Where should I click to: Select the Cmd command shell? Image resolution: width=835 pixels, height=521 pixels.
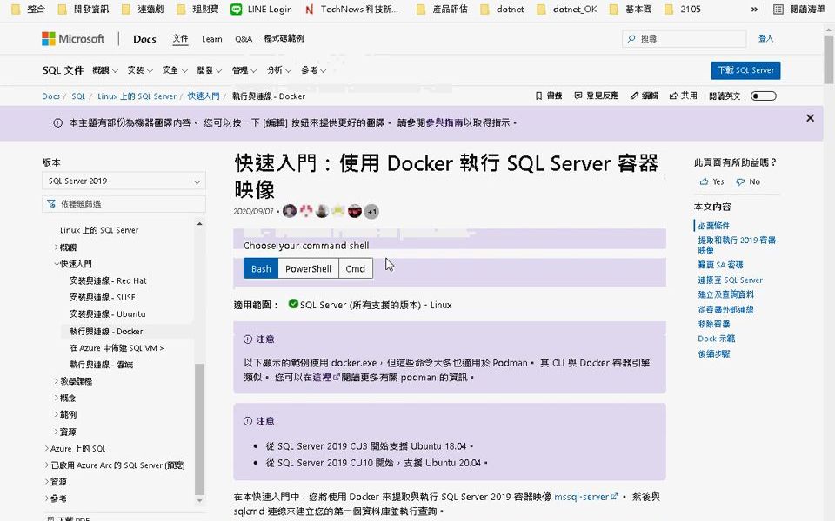355,269
